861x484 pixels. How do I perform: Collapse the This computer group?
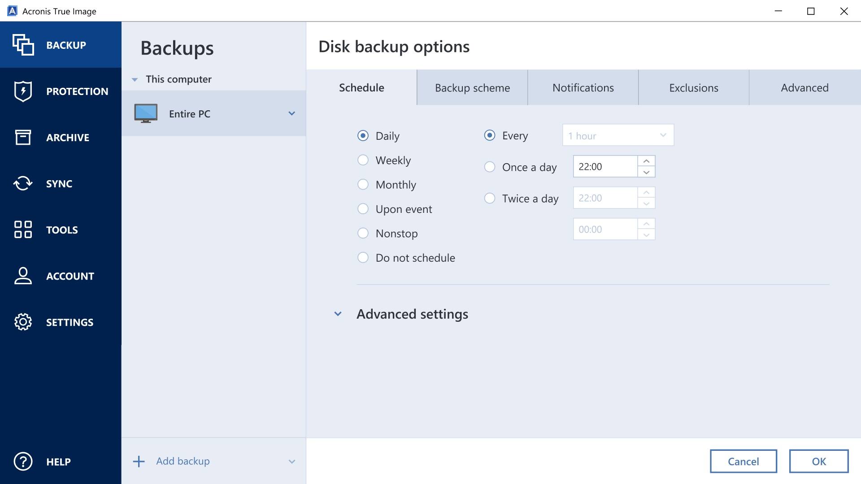point(135,79)
